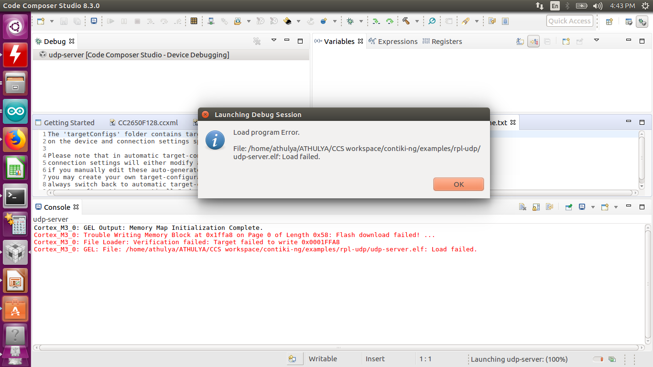653x367 pixels.
Task: Open the grid icon in the main toolbar
Action: click(194, 21)
